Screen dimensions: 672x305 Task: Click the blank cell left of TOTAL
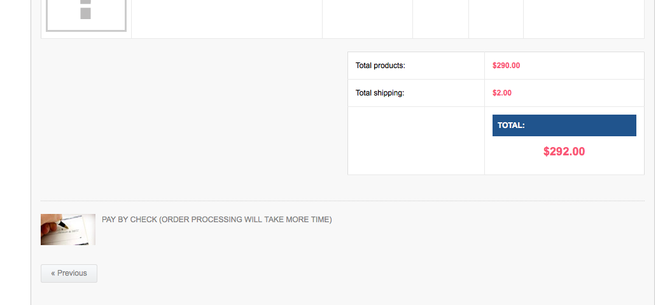(x=416, y=141)
